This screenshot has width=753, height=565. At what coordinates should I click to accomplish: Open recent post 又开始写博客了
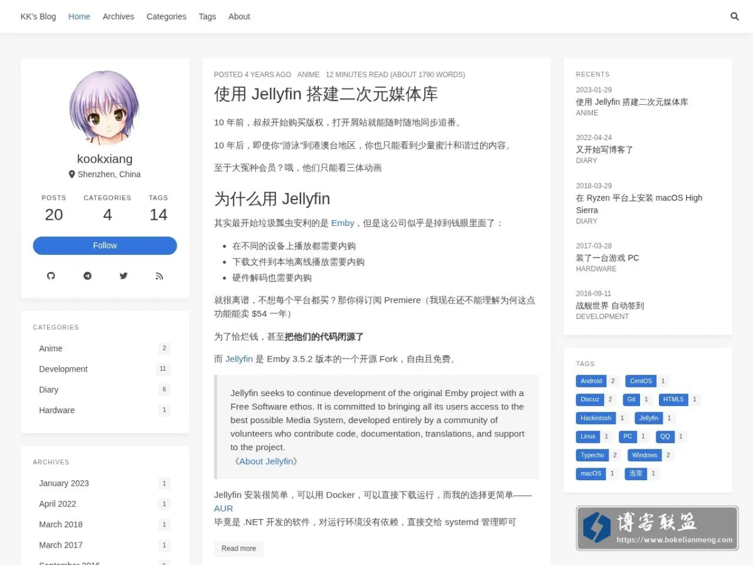tap(604, 149)
